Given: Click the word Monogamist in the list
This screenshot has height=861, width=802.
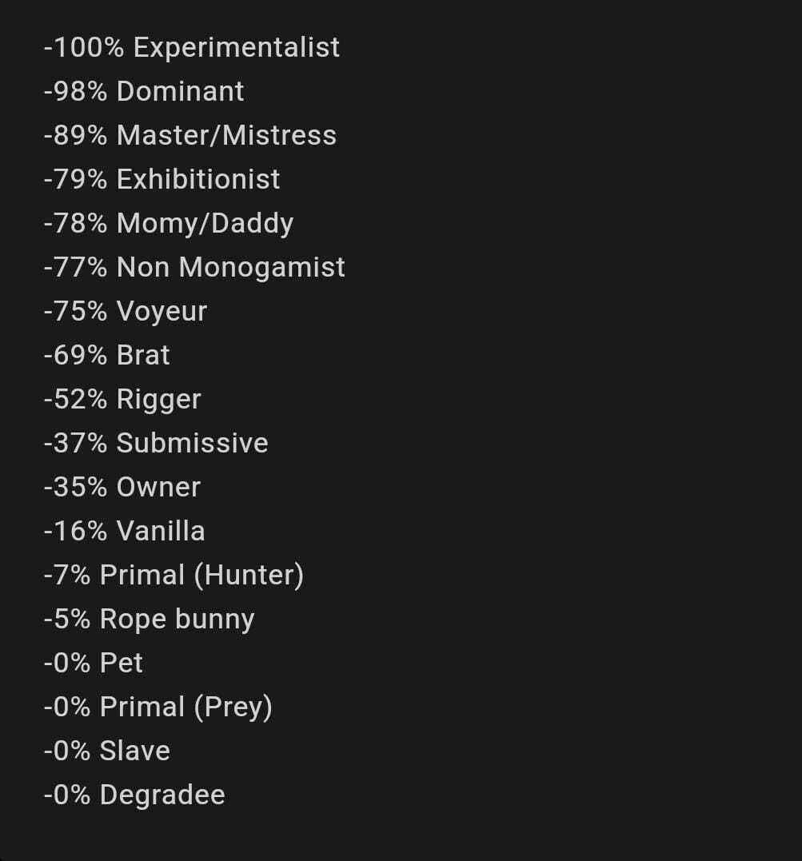Looking at the screenshot, I should coord(262,268).
